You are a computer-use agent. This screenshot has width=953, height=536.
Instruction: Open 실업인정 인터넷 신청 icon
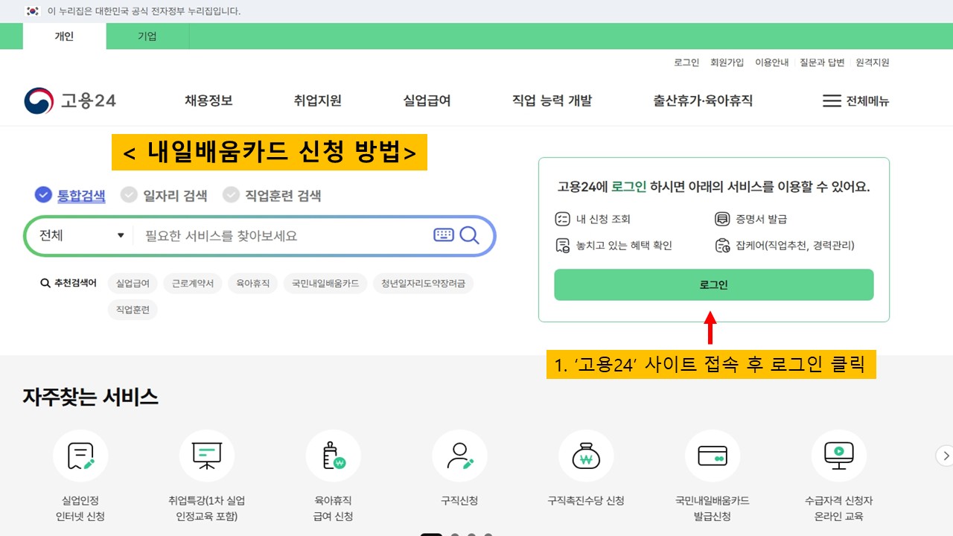click(x=80, y=456)
